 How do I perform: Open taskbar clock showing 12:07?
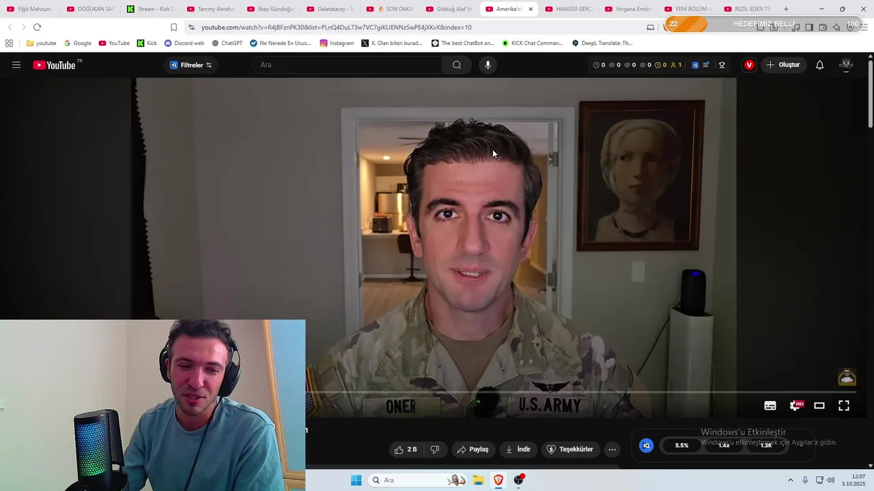(x=854, y=480)
